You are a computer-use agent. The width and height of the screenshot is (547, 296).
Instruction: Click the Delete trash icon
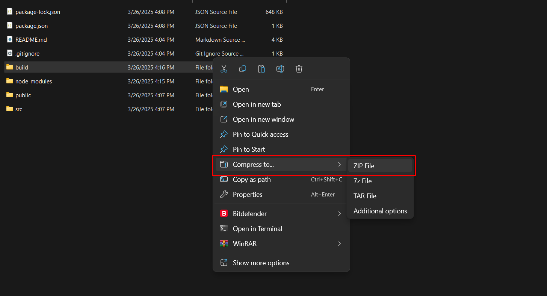(x=299, y=69)
